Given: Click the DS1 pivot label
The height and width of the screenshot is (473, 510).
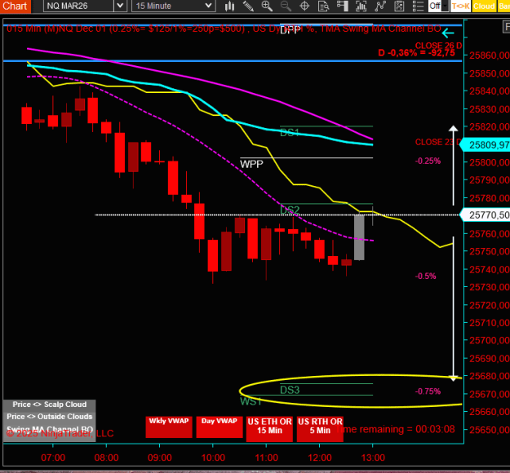Looking at the screenshot, I should tap(290, 133).
